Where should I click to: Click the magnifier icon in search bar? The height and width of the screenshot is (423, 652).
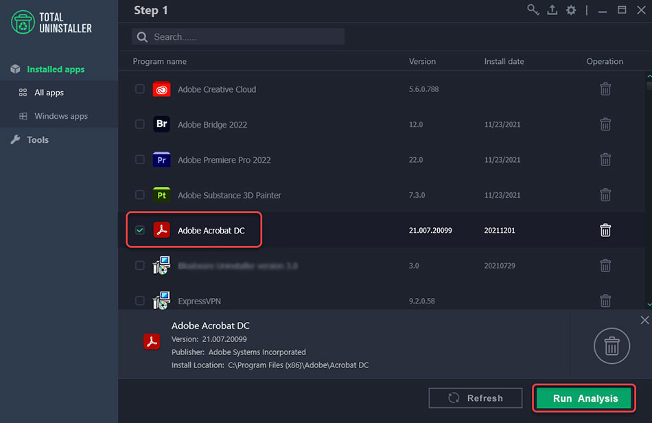coord(142,37)
